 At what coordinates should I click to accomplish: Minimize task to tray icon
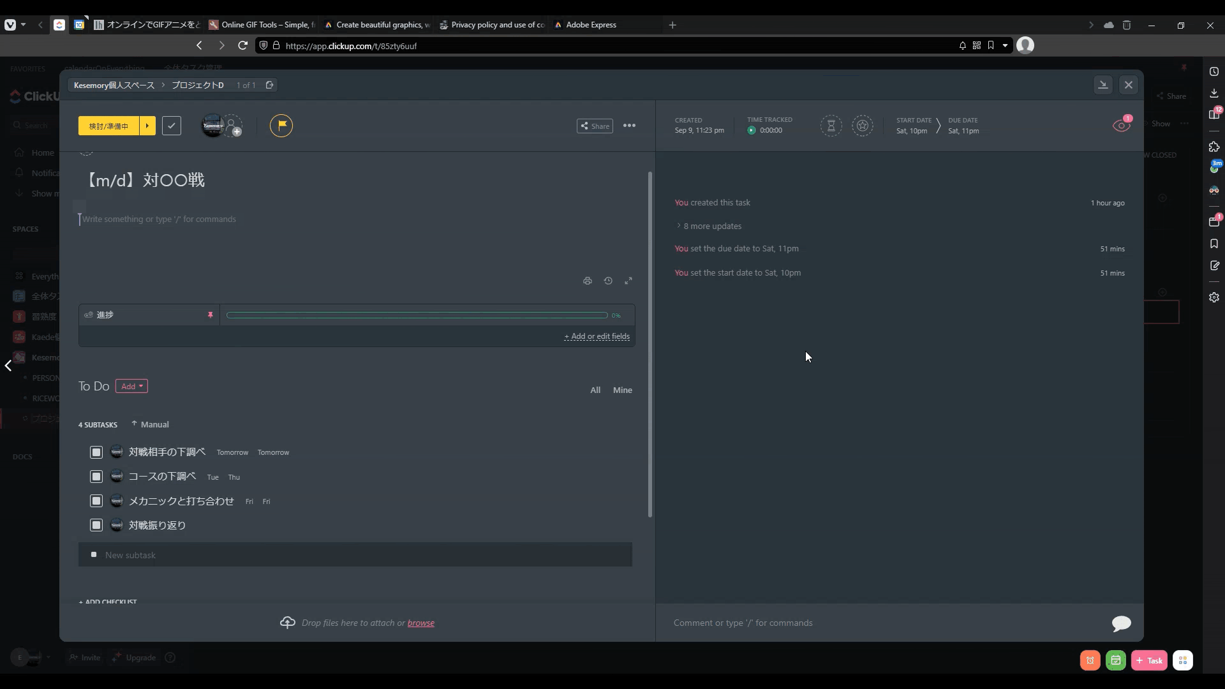pyautogui.click(x=1102, y=85)
